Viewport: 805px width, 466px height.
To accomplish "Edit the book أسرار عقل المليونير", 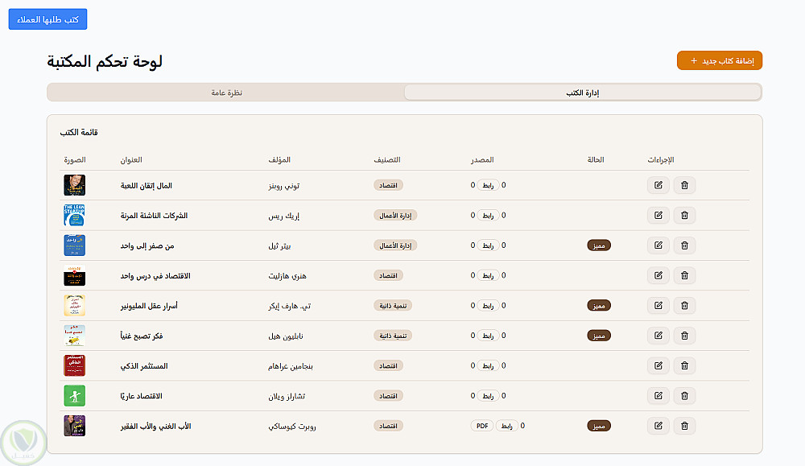I will (658, 306).
